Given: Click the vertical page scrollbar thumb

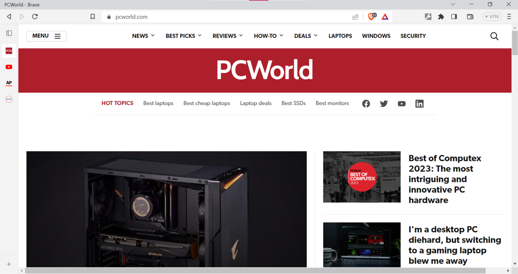Looking at the screenshot, I should pyautogui.click(x=515, y=43).
